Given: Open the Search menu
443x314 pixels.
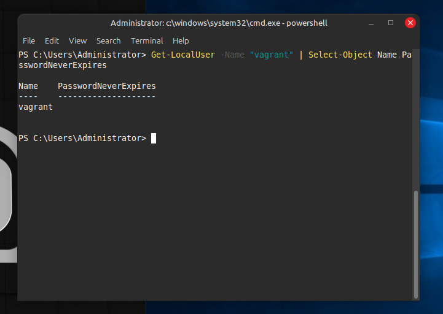Looking at the screenshot, I should [x=108, y=40].
